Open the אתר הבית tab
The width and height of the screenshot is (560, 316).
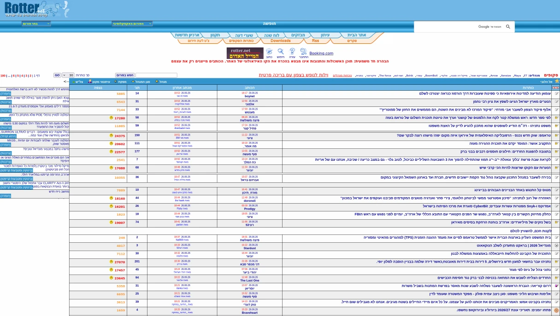[356, 35]
